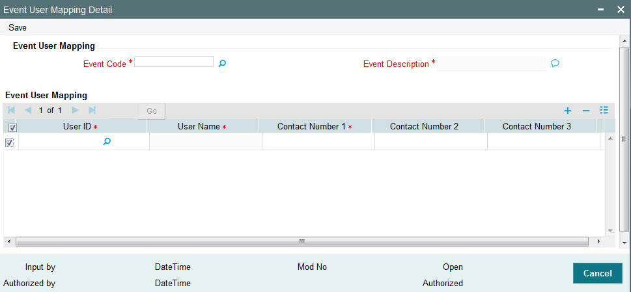Go to first page of mapping grid
This screenshot has height=292, width=631.
pyautogui.click(x=11, y=110)
